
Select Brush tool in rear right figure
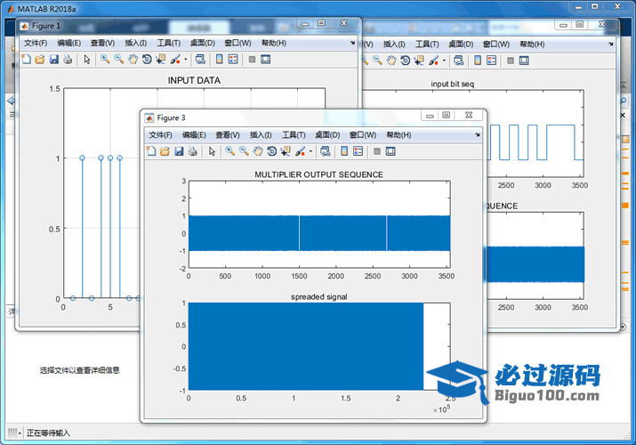[433, 61]
